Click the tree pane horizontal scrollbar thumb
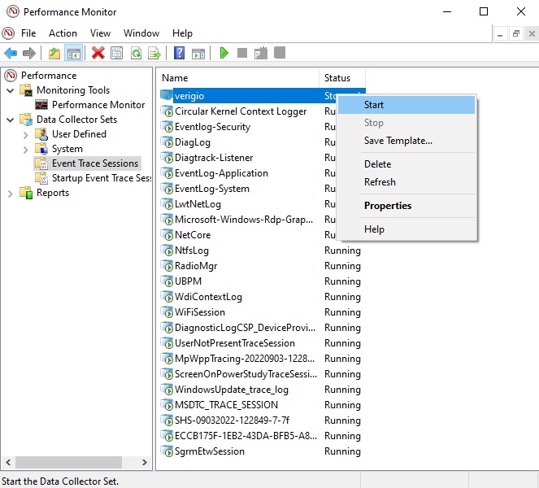This screenshot has height=488, width=539. click(x=68, y=462)
